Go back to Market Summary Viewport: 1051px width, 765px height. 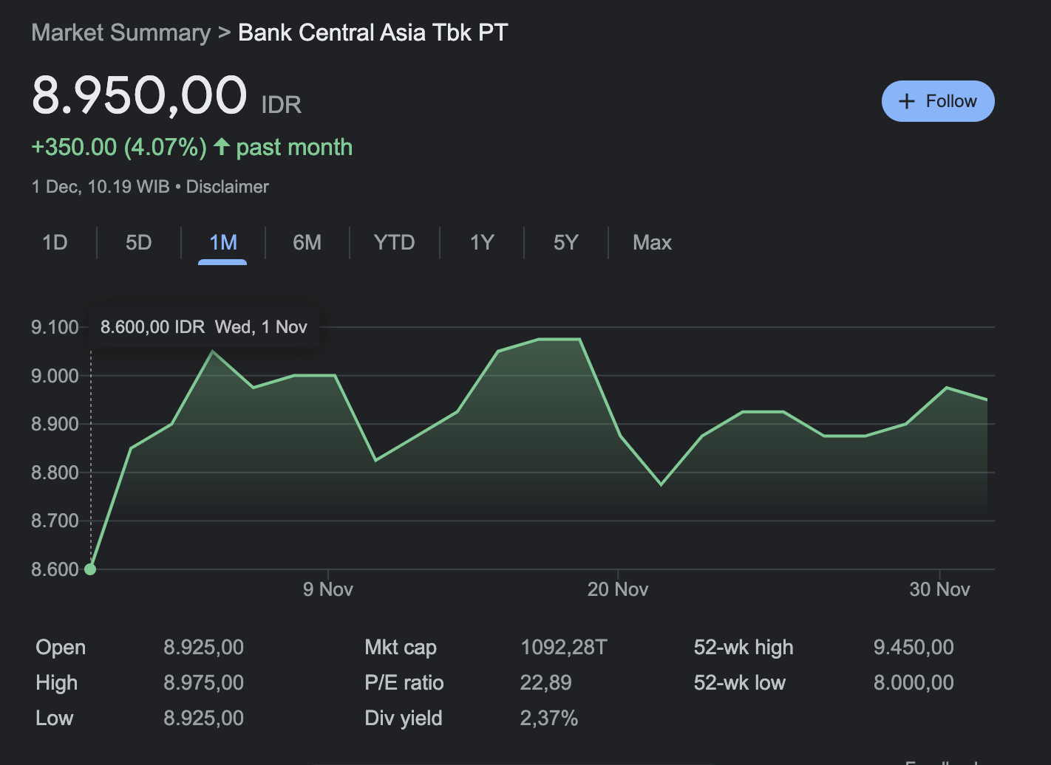point(120,32)
